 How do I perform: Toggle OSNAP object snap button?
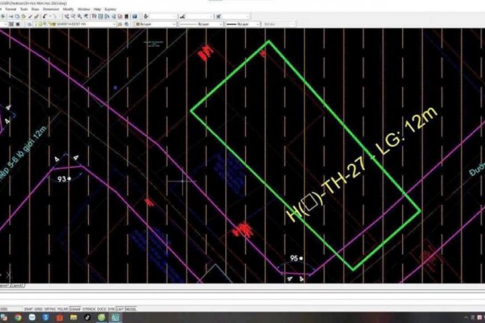74,309
